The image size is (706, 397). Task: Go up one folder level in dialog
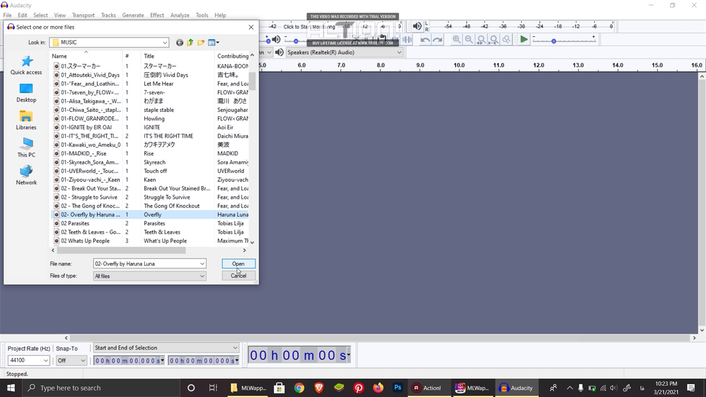(190, 42)
